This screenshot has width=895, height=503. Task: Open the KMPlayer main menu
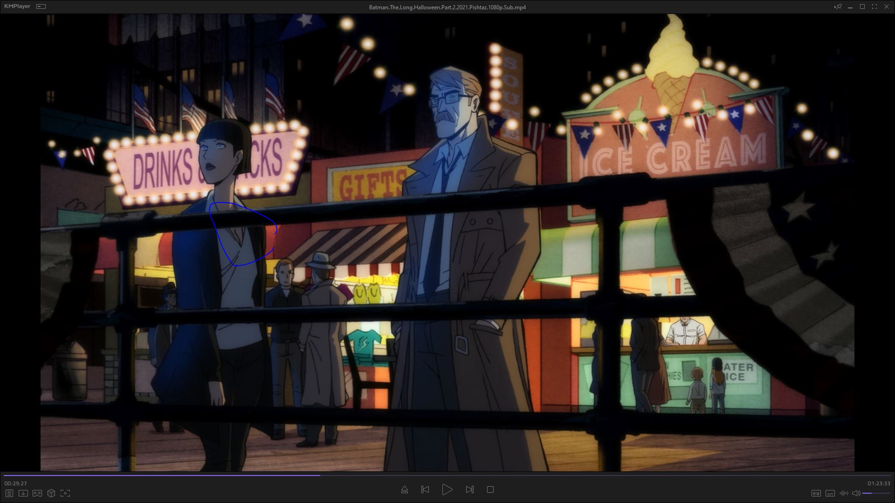[x=17, y=7]
